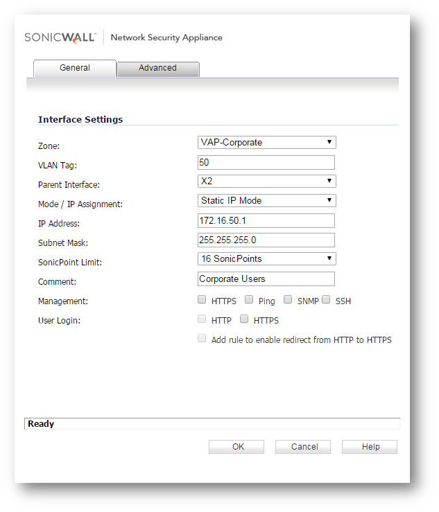Enable Ping management checkbox
This screenshot has width=439, height=512.
coord(249,301)
